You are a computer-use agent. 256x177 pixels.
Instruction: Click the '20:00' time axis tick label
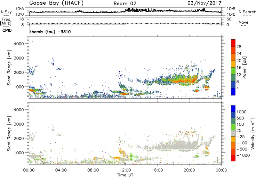189,170
